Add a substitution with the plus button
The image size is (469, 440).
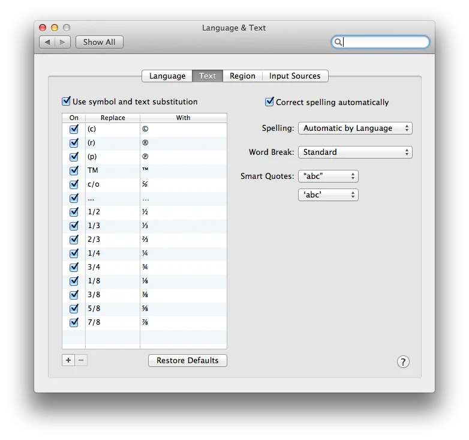point(68,360)
